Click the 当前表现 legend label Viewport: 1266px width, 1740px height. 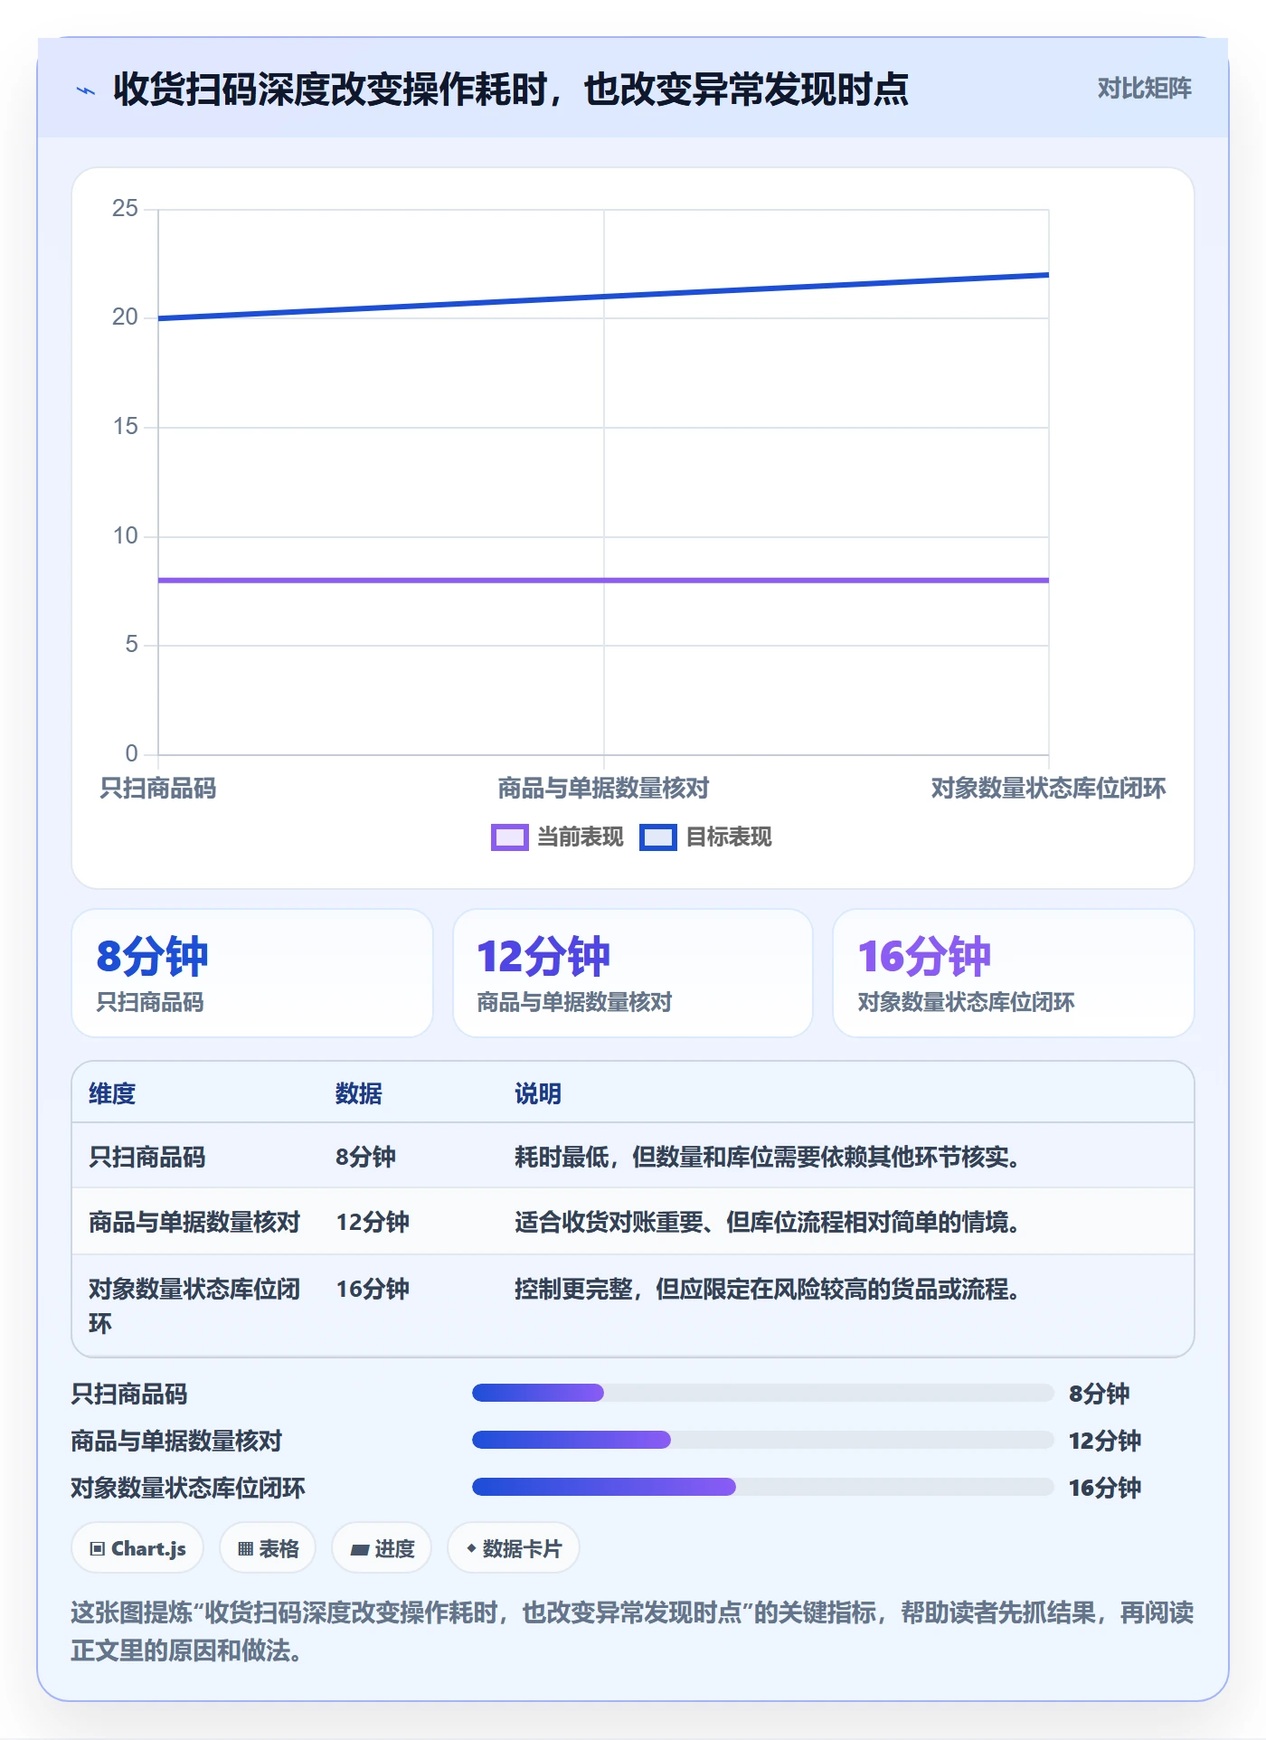(580, 837)
